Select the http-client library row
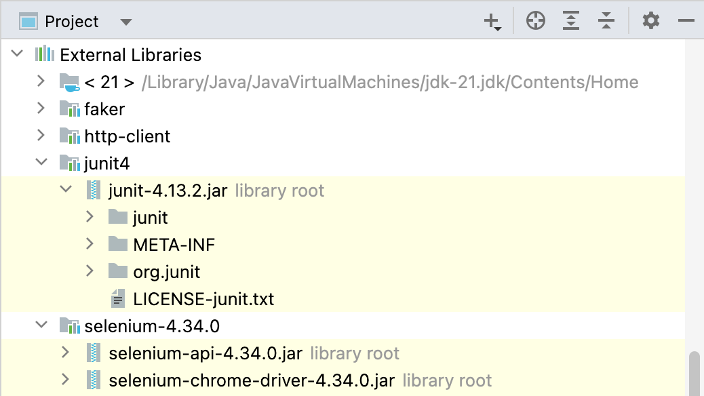 [128, 136]
